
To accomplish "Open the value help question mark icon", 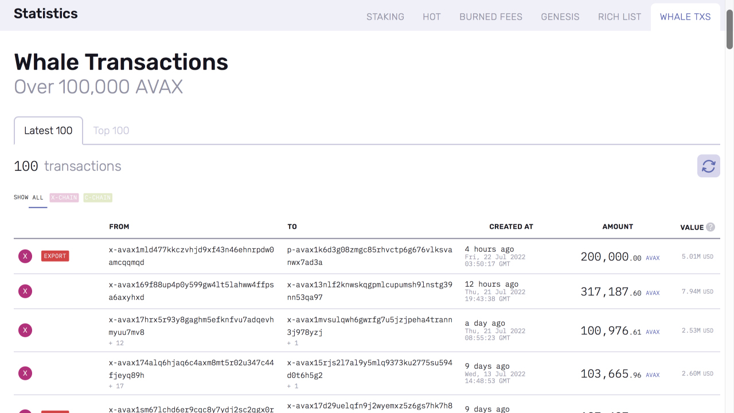I will point(710,227).
